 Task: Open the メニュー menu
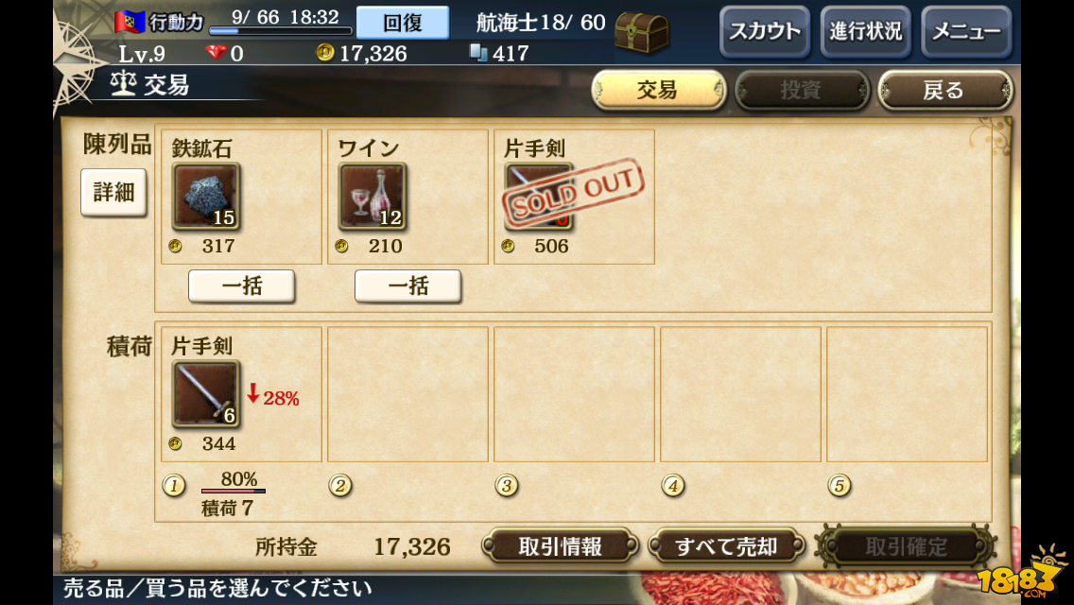(x=966, y=31)
